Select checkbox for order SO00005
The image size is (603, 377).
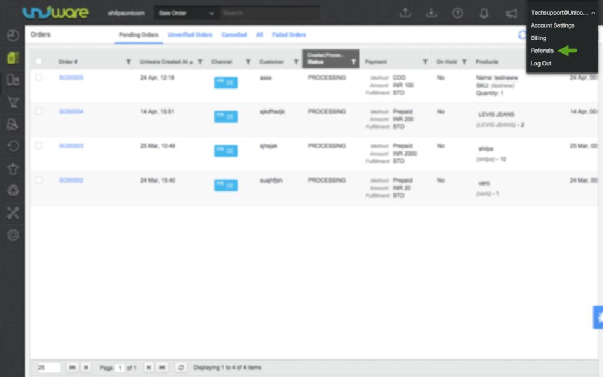click(38, 77)
